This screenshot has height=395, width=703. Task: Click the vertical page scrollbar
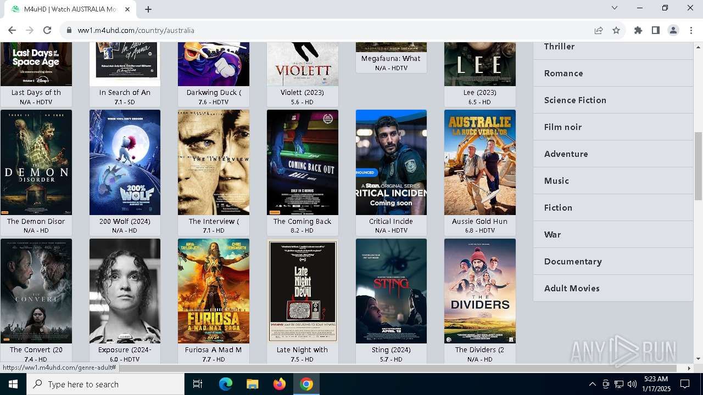[699, 166]
